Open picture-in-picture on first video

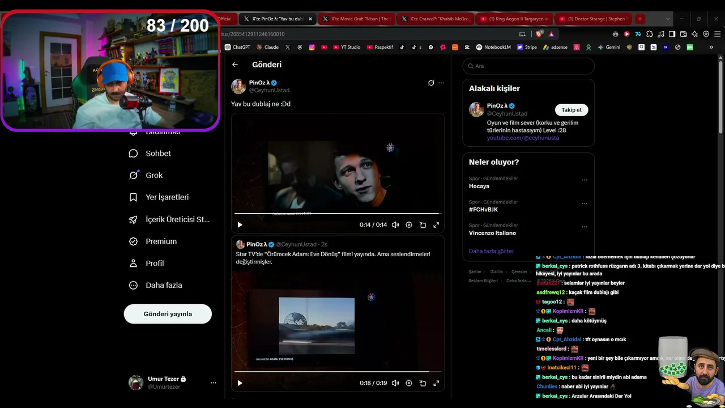[423, 225]
